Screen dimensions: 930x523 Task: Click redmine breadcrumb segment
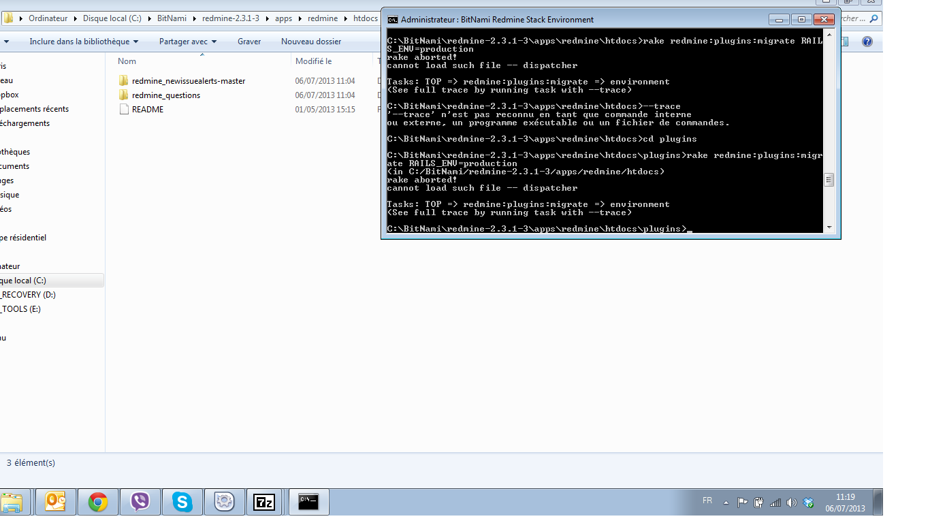click(x=322, y=18)
